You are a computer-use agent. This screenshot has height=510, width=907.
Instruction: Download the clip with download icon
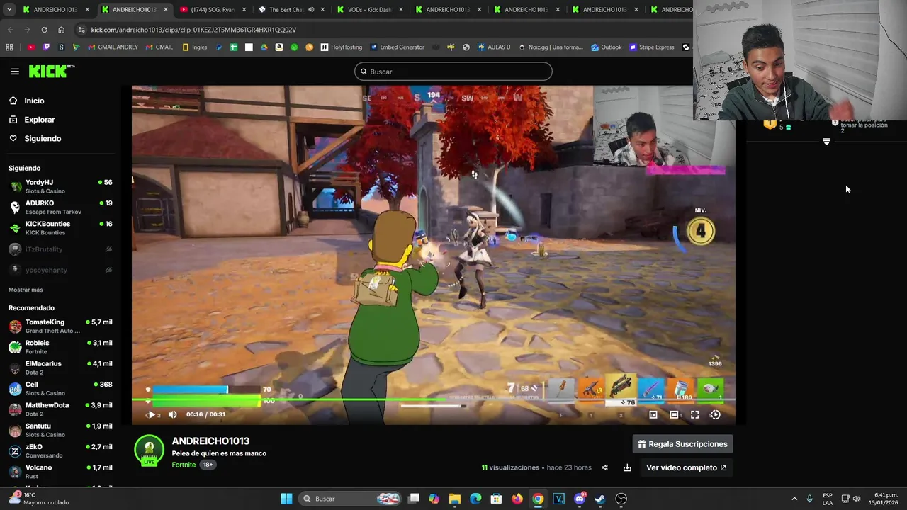[627, 467]
